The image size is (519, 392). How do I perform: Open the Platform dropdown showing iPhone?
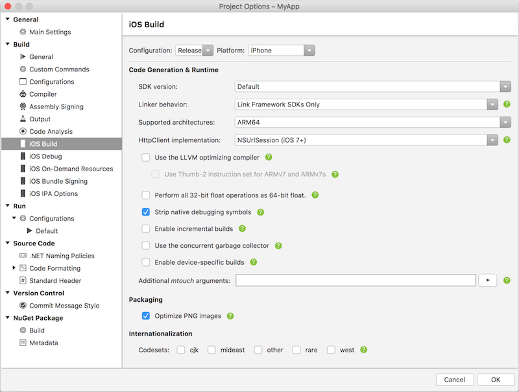click(308, 50)
